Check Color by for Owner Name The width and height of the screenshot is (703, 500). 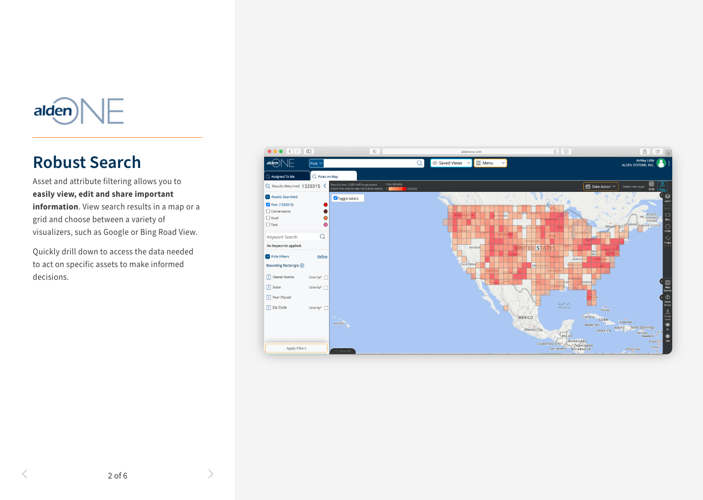(326, 277)
